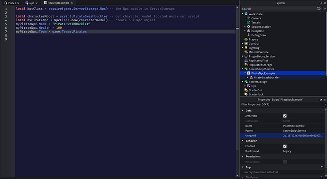The height and width of the screenshot is (179, 327).
Task: Open the Filter Properties dropdown arrow
Action: [326, 104]
